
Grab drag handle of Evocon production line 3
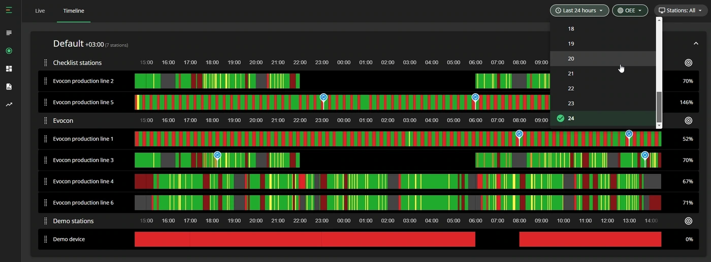pos(45,160)
